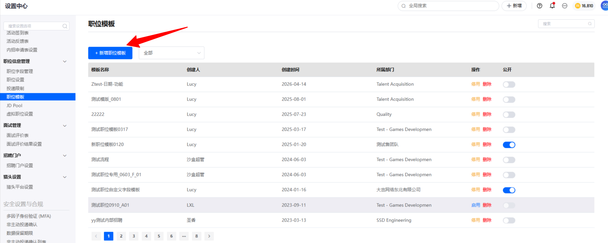608x243 pixels.
Task: Open 猎头平台设置 in the sidebar
Action: 20,187
